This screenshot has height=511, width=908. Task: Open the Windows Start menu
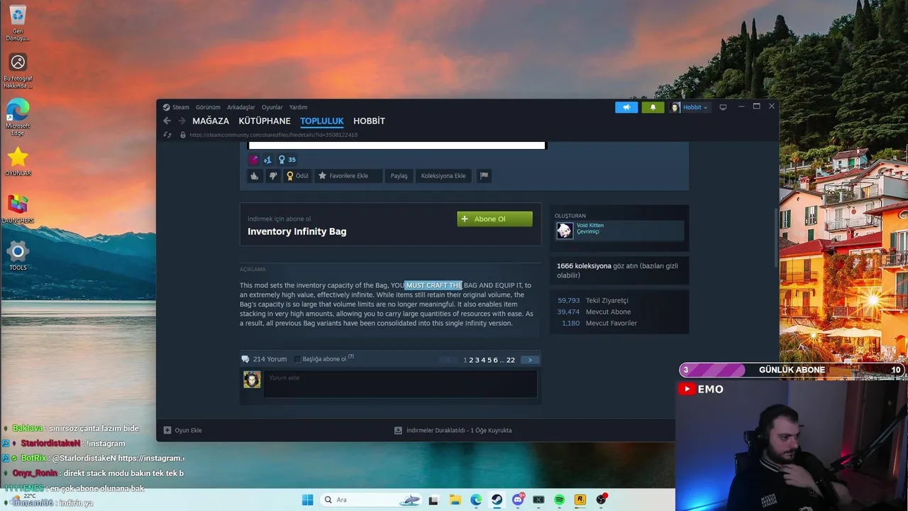(x=307, y=500)
